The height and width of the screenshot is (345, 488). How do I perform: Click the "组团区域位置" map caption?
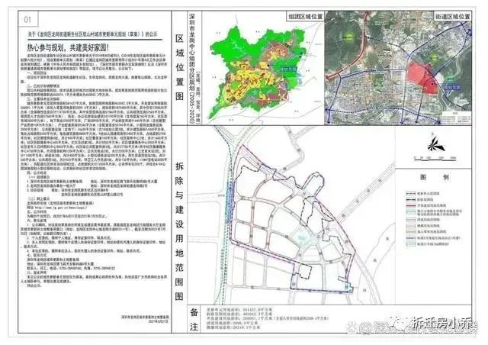[305, 16]
